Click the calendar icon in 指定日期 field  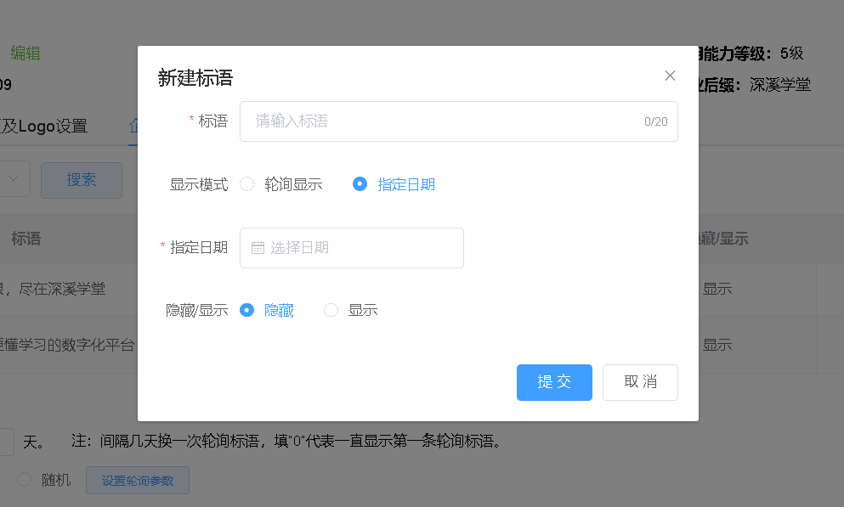click(x=258, y=248)
